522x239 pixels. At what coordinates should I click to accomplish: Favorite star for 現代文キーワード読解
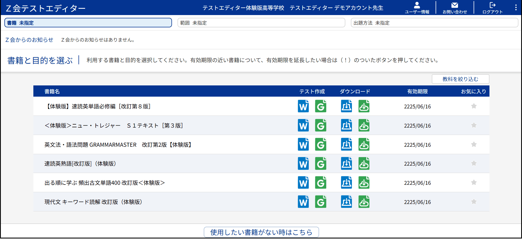474,201
